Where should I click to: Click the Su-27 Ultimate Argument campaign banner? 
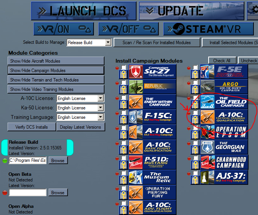tap(152, 72)
